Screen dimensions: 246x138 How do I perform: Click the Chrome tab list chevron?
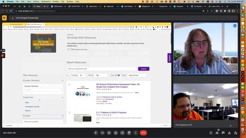pos(237,7)
